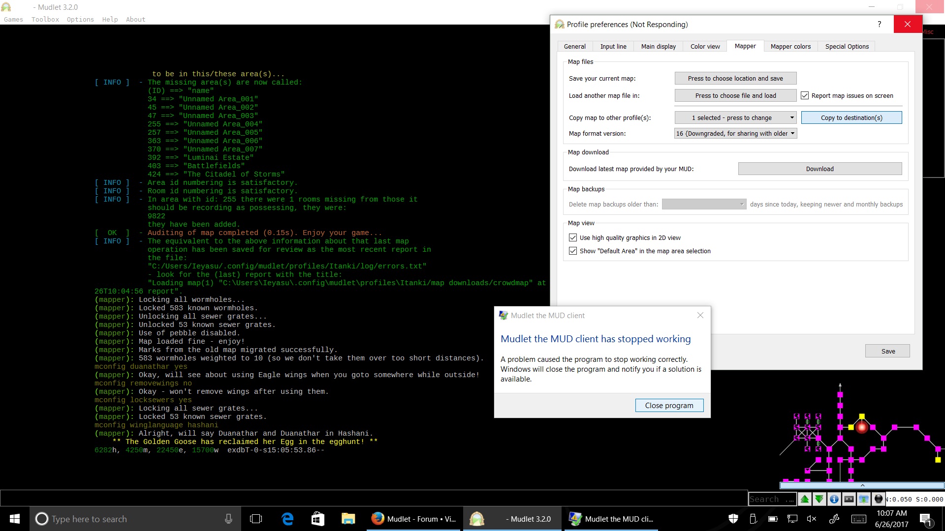Open the Options menu
This screenshot has height=531, width=945.
(x=80, y=19)
